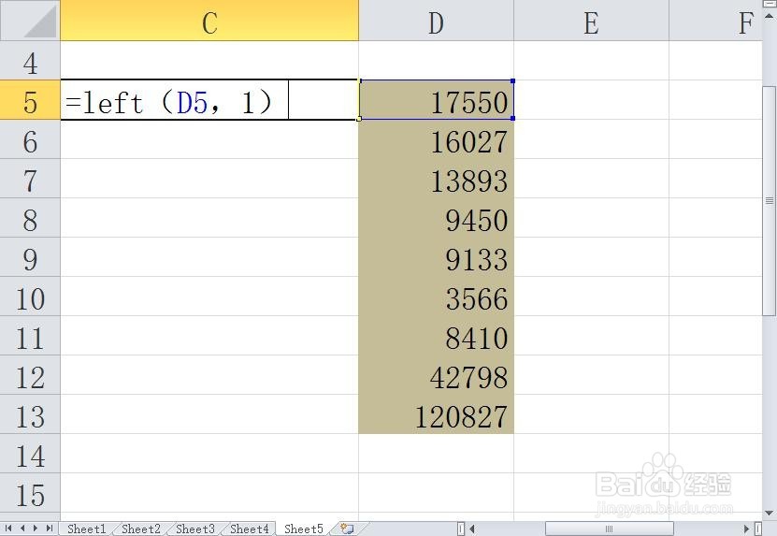Screen dimensions: 777x536
Task: Select row 6 header
Action: (x=30, y=139)
